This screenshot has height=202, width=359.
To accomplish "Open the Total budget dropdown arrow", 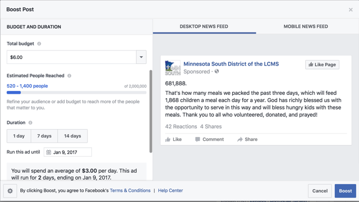I will pyautogui.click(x=141, y=57).
